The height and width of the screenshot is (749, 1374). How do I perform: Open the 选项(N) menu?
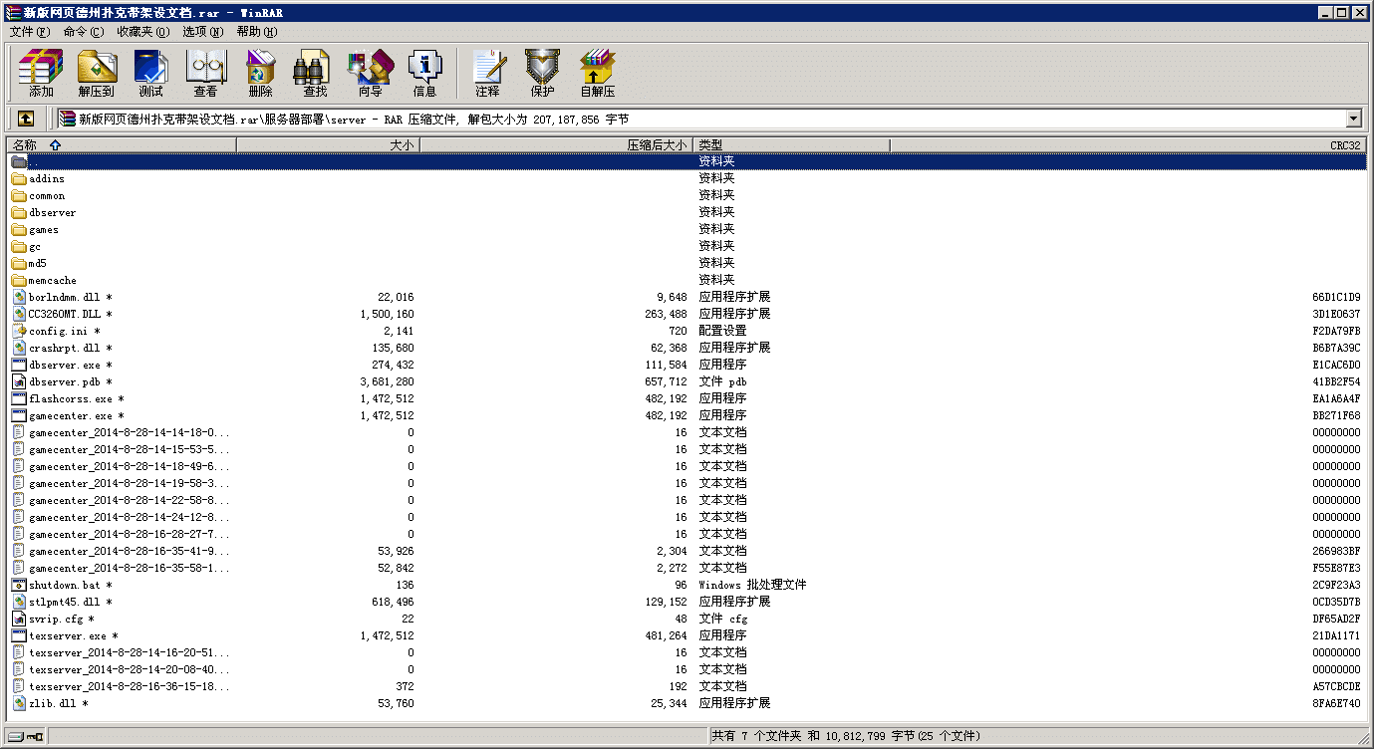click(x=202, y=32)
